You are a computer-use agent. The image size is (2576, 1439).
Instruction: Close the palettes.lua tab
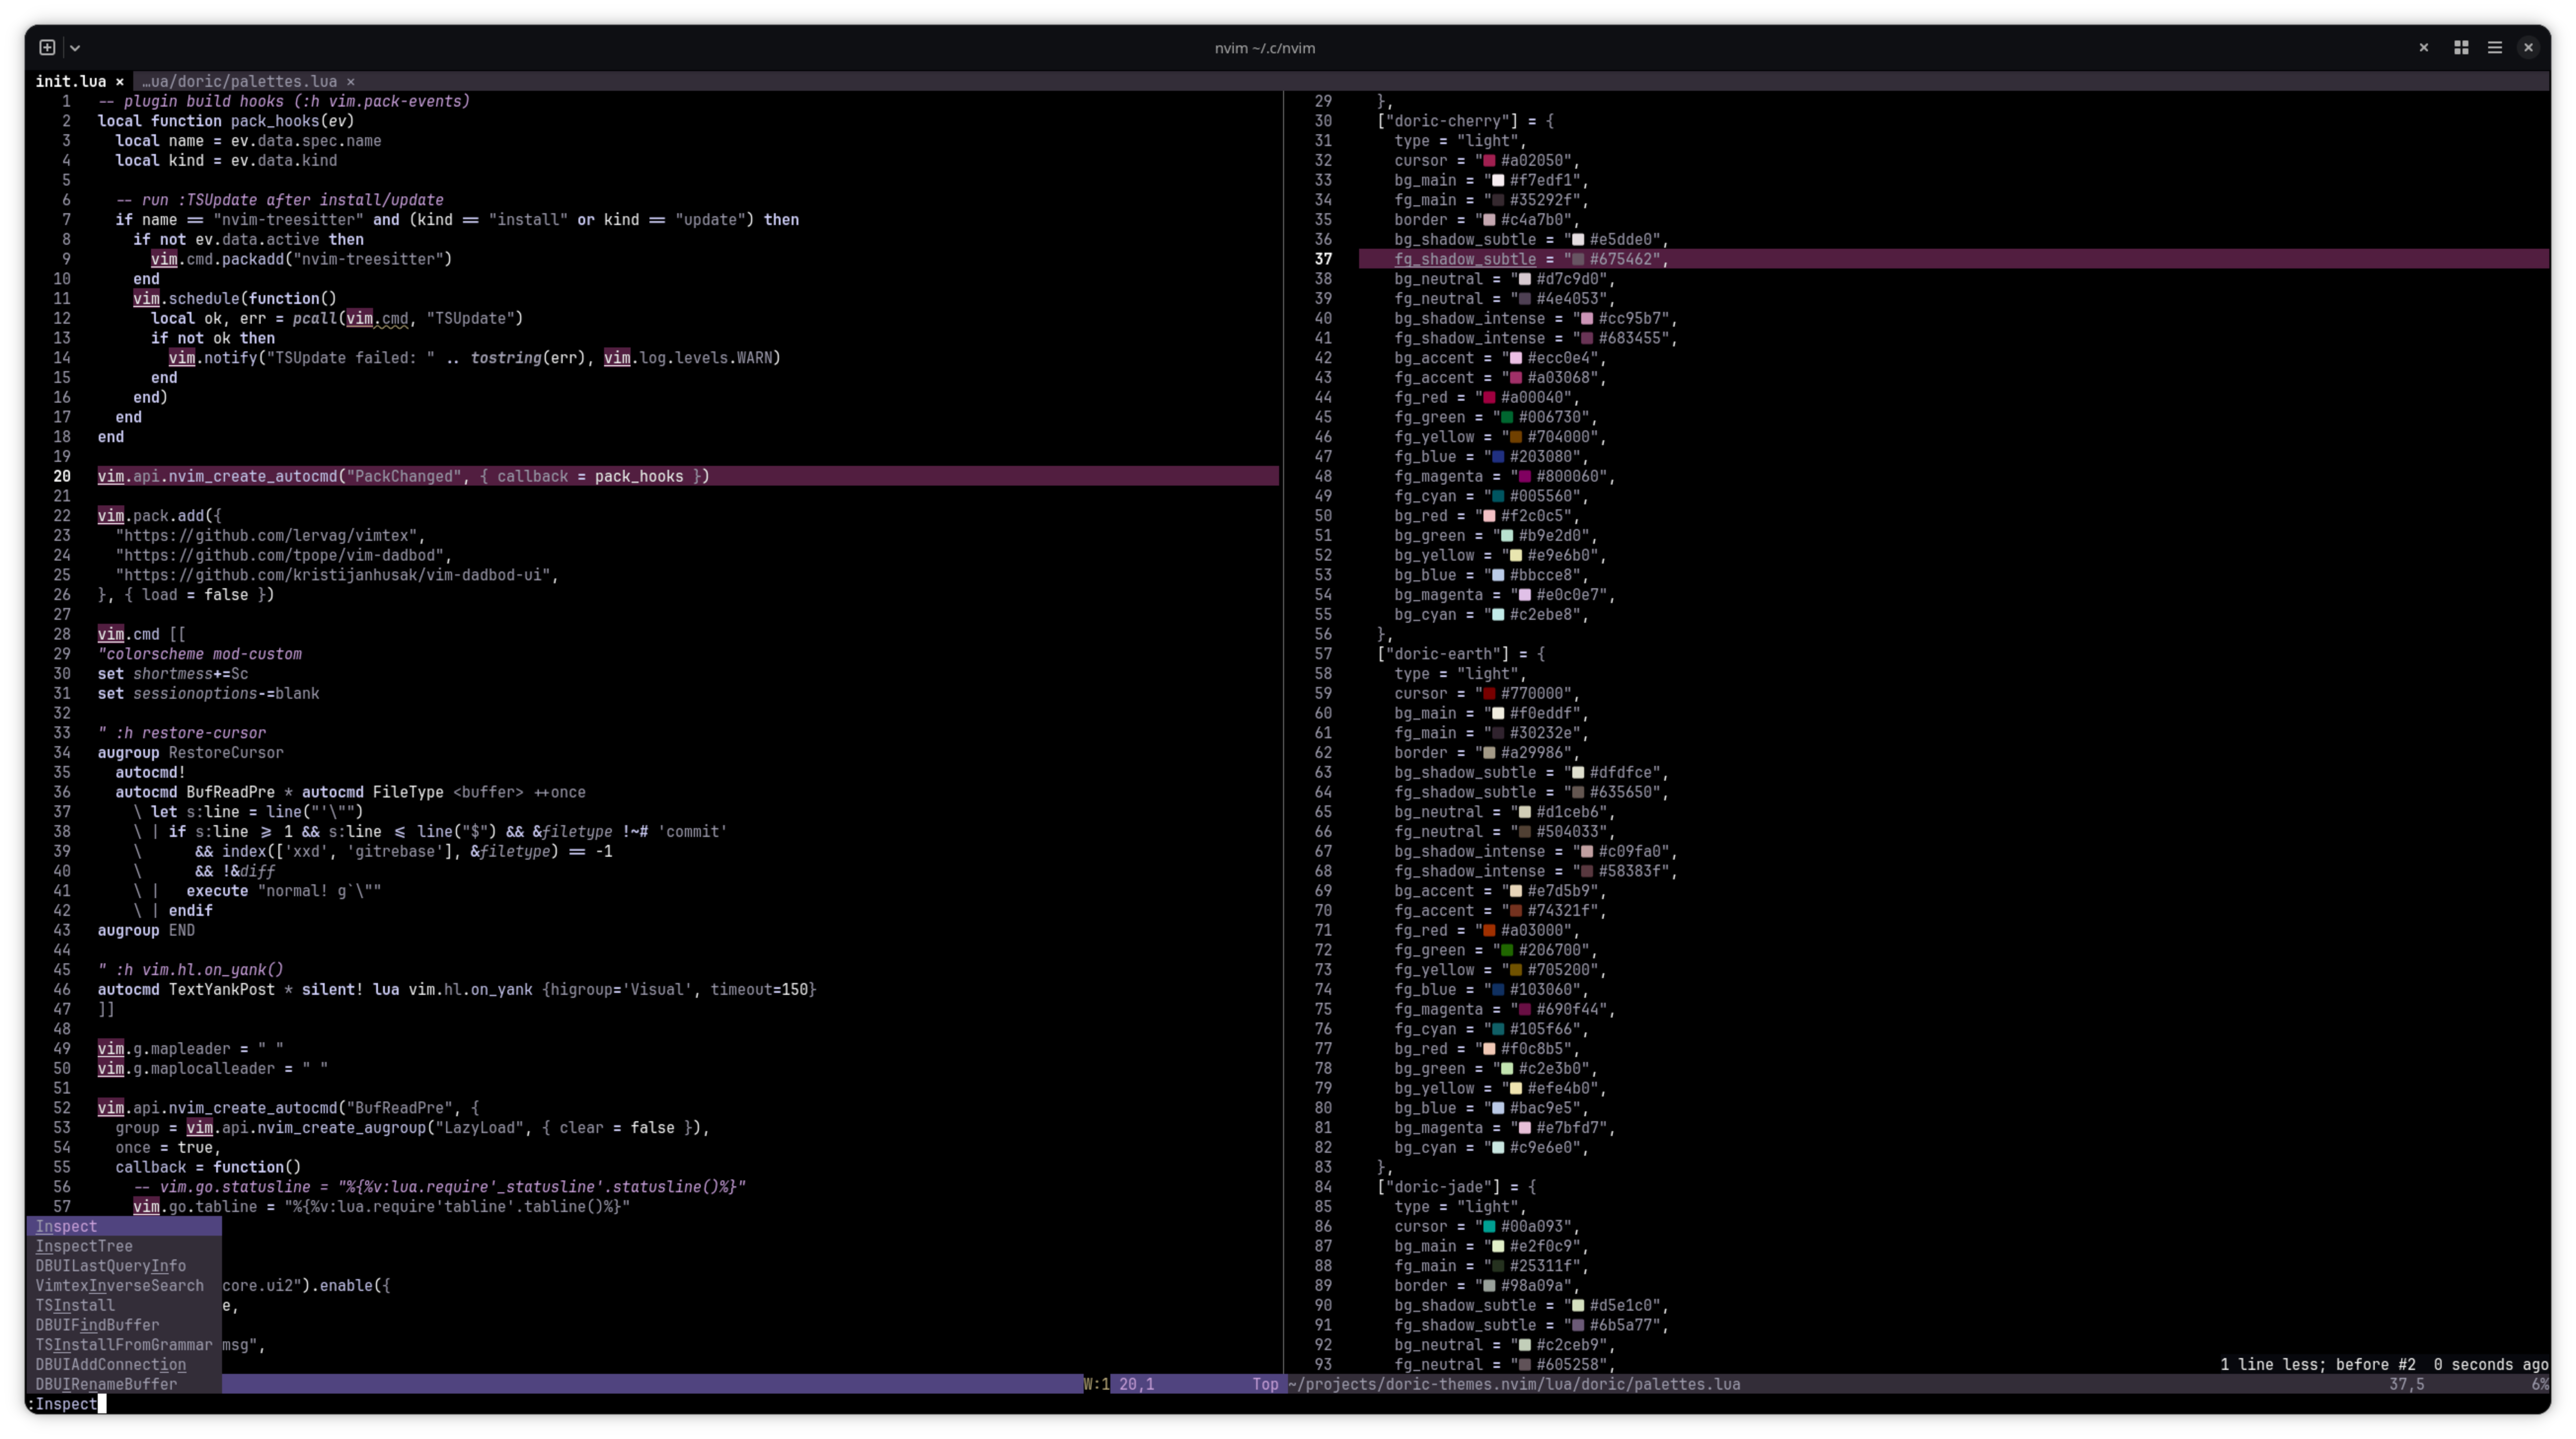[350, 82]
